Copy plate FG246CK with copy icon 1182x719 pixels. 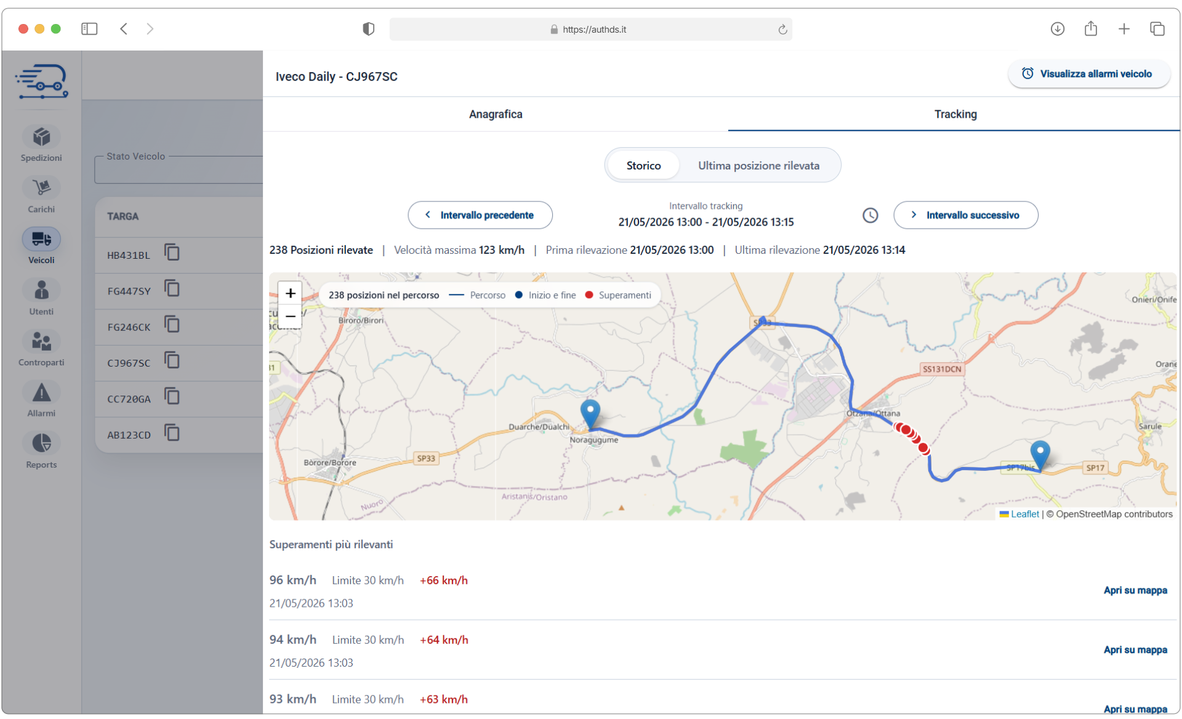(x=172, y=325)
